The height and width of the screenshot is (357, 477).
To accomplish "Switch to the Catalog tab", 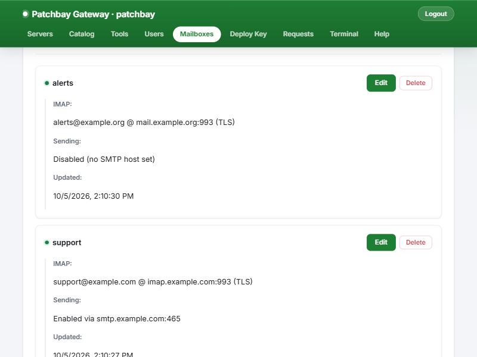I will pos(82,34).
